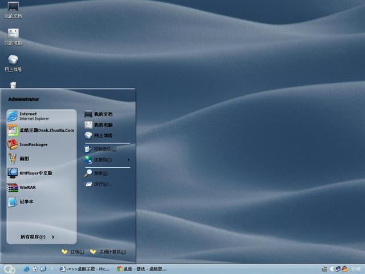Open Internet Explorer from the Start menu
Viewport: 365px width, 274px height.
[34, 116]
